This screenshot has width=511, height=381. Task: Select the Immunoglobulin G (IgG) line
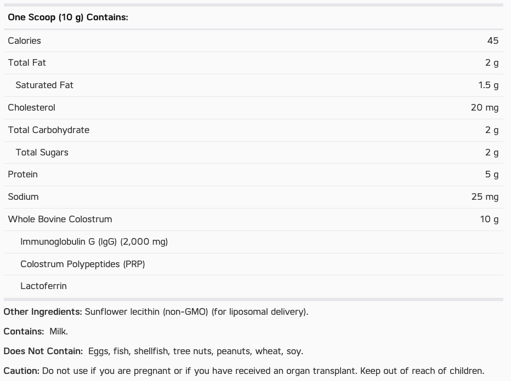[x=94, y=241]
